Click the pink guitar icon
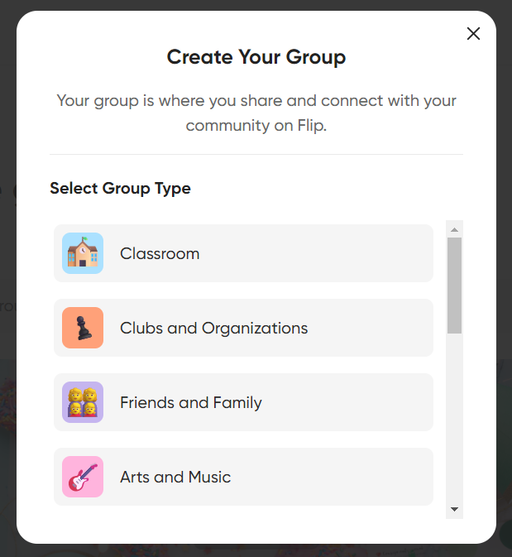This screenshot has width=512, height=557. pyautogui.click(x=83, y=477)
